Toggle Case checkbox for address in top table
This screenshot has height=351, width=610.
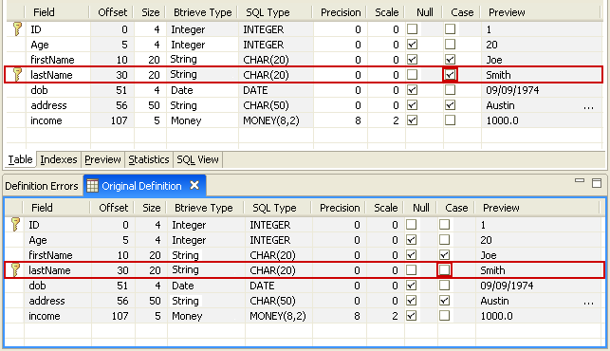pos(450,104)
